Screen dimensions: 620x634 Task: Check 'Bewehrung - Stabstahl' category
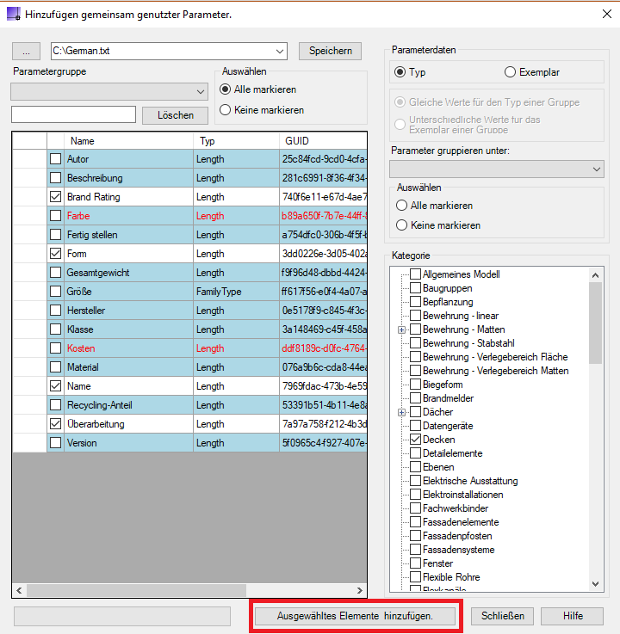click(x=415, y=343)
